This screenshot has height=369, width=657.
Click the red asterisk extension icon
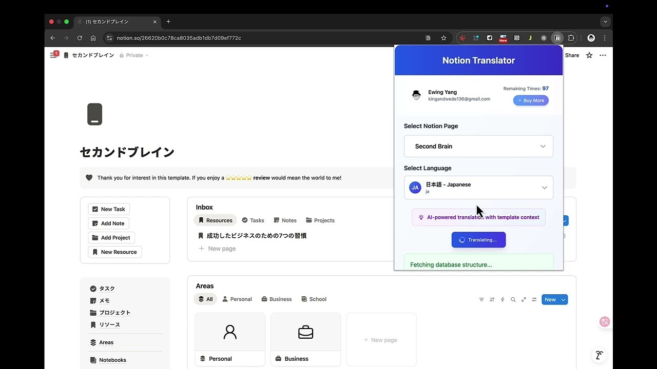click(462, 38)
